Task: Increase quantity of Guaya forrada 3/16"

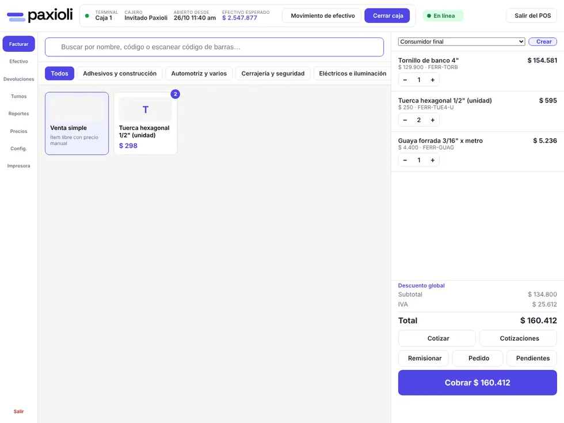Action: [433, 160]
